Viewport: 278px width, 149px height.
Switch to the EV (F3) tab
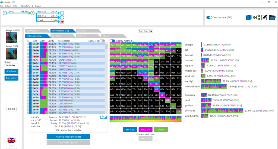click(x=81, y=31)
